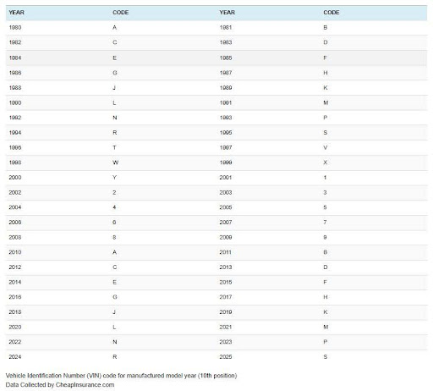Viewport: 433px width, 391px height.
Task: Select the year 2015 cell
Action: [226, 282]
